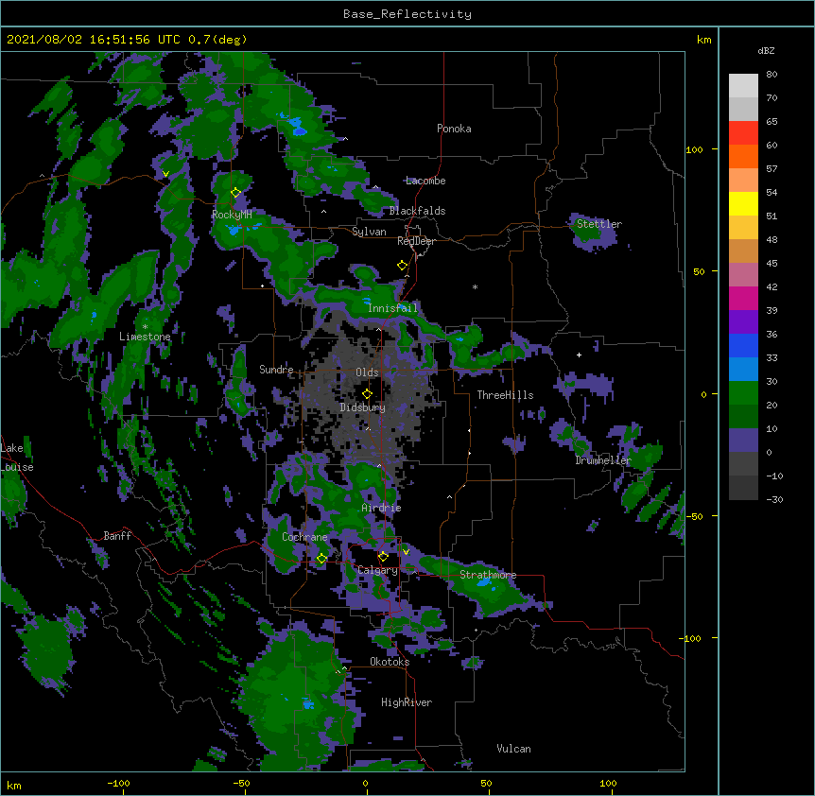Select the Lacombe city label
This screenshot has width=815, height=796.
(x=425, y=181)
